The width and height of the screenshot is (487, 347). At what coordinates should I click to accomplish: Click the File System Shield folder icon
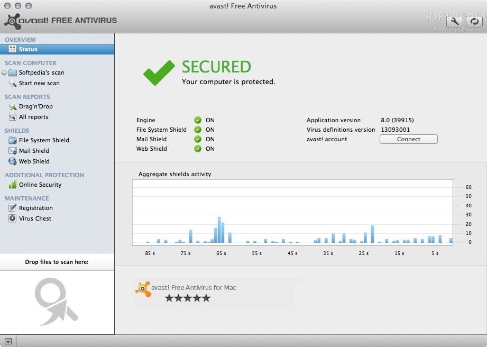[13, 140]
